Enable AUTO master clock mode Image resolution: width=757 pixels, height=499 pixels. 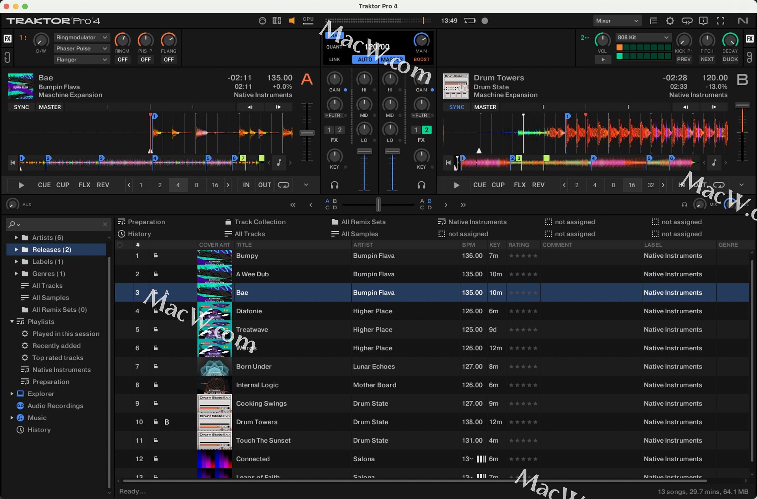(365, 60)
